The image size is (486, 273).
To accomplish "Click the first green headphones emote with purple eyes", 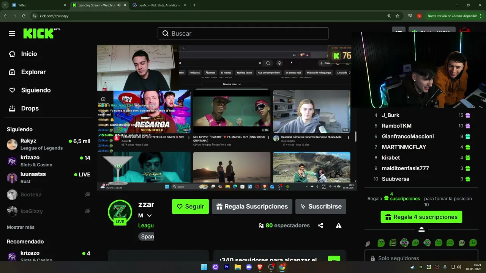I will pos(404,243).
